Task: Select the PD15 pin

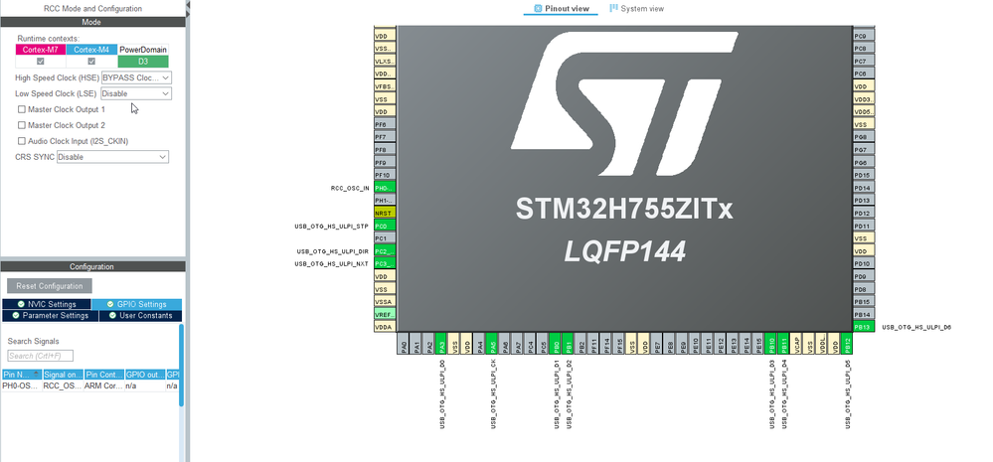Action: (864, 175)
